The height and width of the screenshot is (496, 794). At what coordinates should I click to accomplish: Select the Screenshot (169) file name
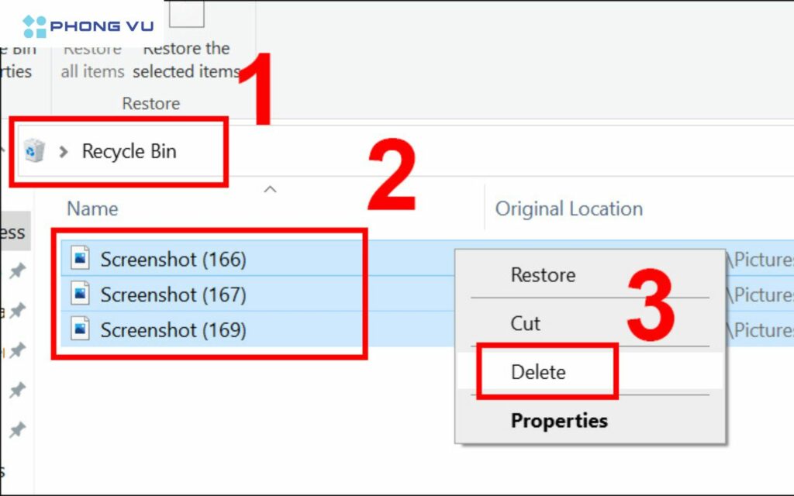173,330
